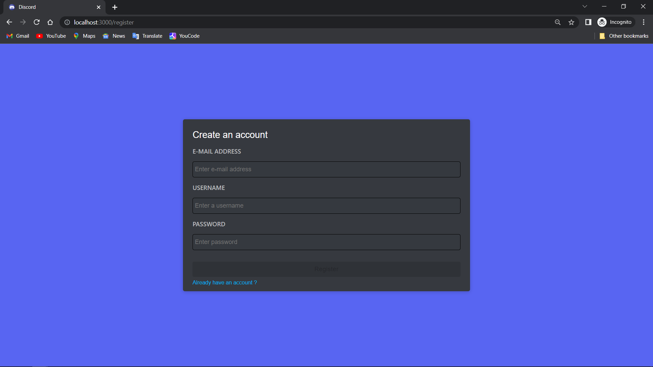View site information icon

[x=67, y=22]
